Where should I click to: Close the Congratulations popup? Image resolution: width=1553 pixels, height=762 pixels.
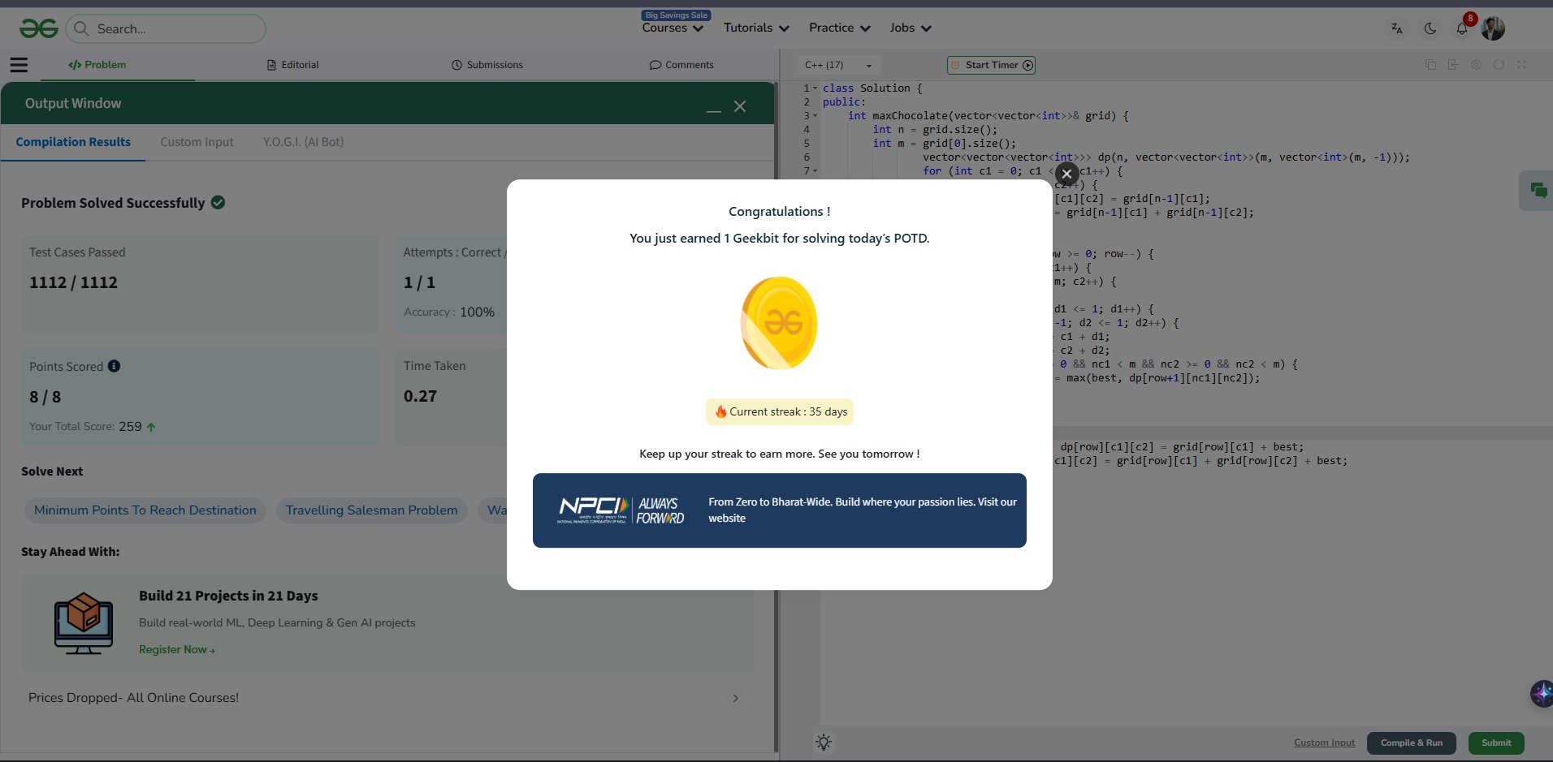(x=1067, y=174)
